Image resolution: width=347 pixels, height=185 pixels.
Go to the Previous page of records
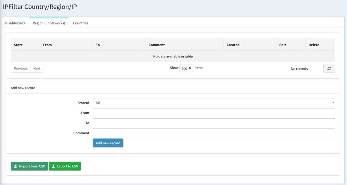pos(21,68)
